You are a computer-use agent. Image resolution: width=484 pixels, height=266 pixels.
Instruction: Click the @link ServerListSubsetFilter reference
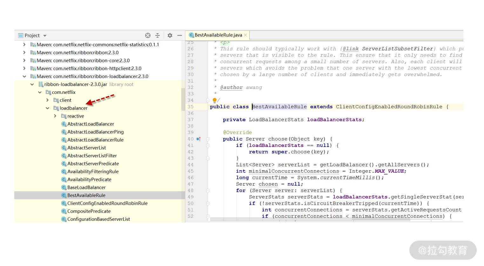pos(388,49)
